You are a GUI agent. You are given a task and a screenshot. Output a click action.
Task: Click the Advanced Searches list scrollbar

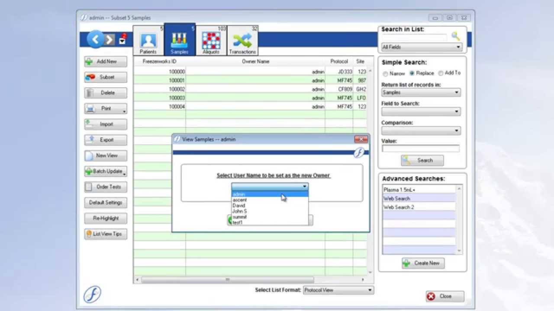pyautogui.click(x=459, y=220)
